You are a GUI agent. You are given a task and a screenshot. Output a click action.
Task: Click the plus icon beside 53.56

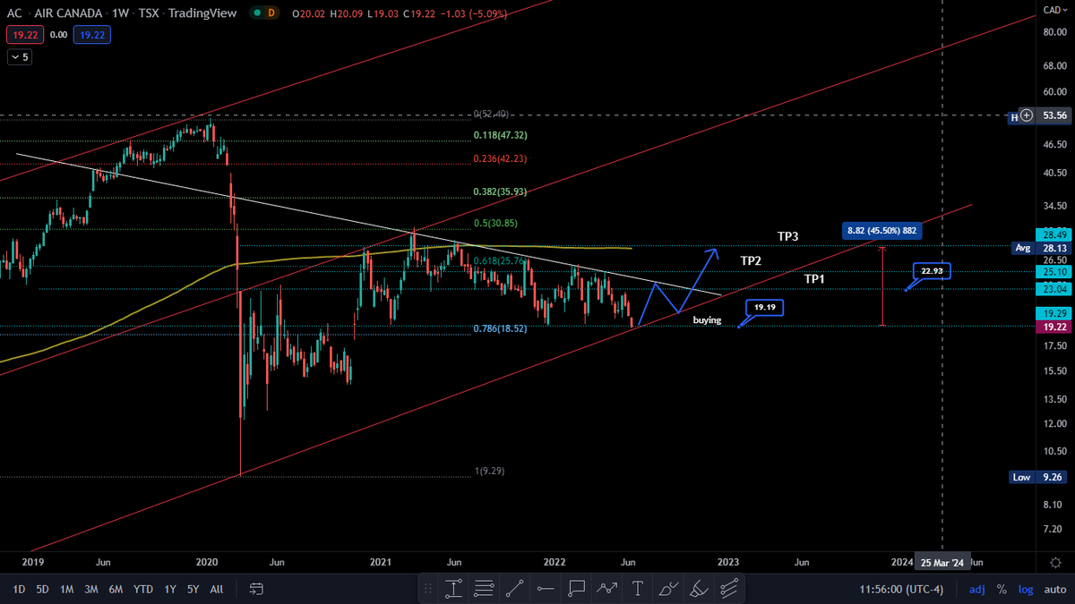click(1027, 115)
